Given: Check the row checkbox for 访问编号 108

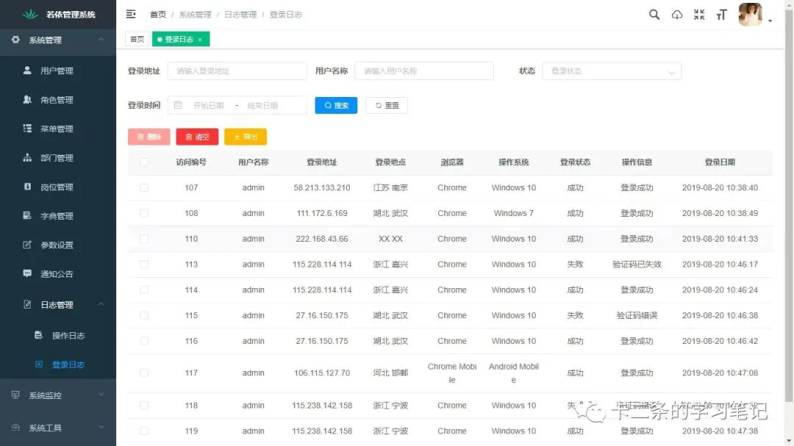Looking at the screenshot, I should point(144,213).
